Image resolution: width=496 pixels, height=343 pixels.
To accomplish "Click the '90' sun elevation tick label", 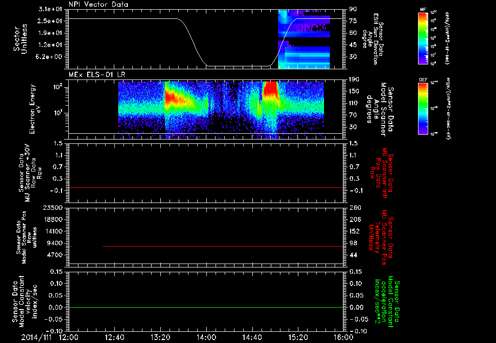I will 353,9.
